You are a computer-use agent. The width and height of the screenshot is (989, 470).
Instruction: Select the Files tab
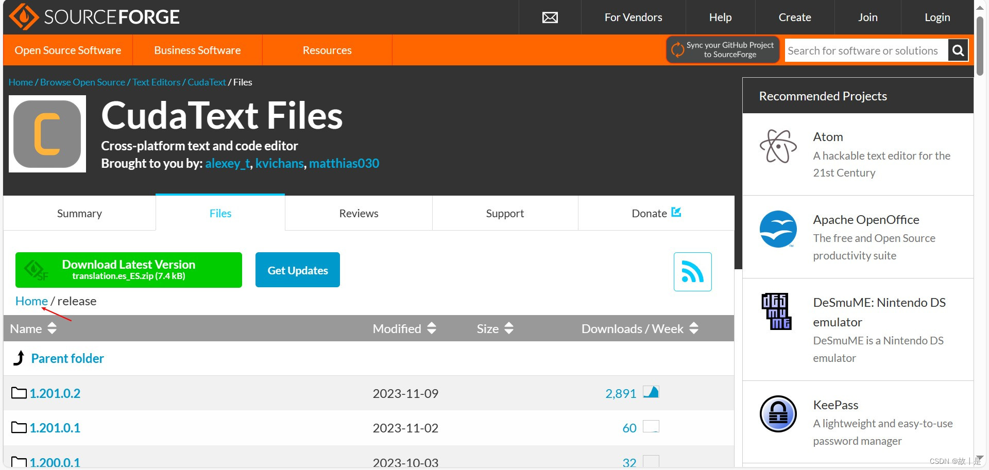[220, 213]
